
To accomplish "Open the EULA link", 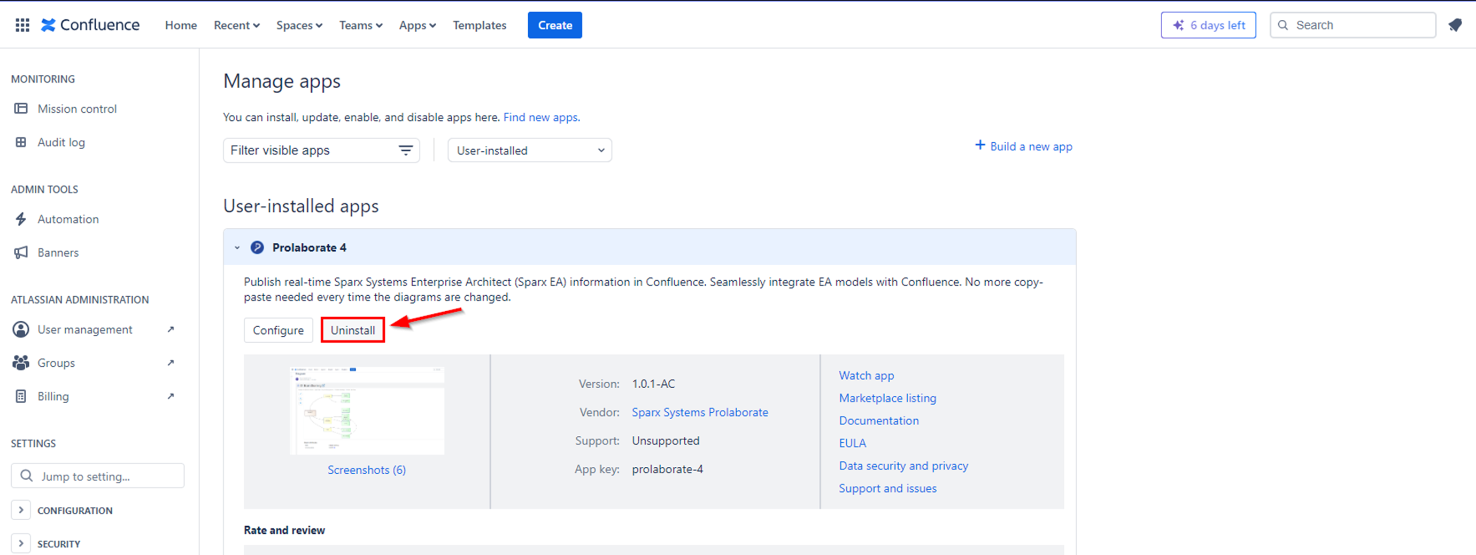I will [x=853, y=443].
